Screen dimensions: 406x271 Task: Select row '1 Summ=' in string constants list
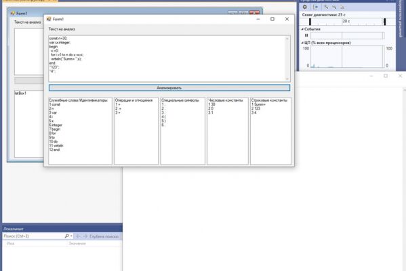point(270,104)
